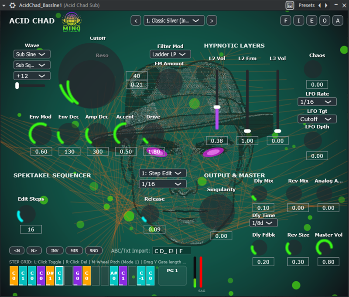This screenshot has height=297, width=349.
Task: Go to next preset with right arrow
Action: click(212, 20)
